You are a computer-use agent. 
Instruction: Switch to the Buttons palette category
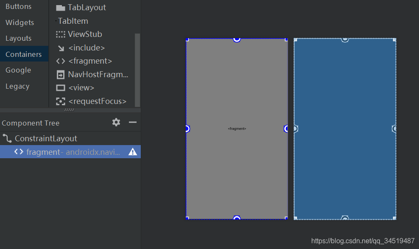[x=19, y=6]
